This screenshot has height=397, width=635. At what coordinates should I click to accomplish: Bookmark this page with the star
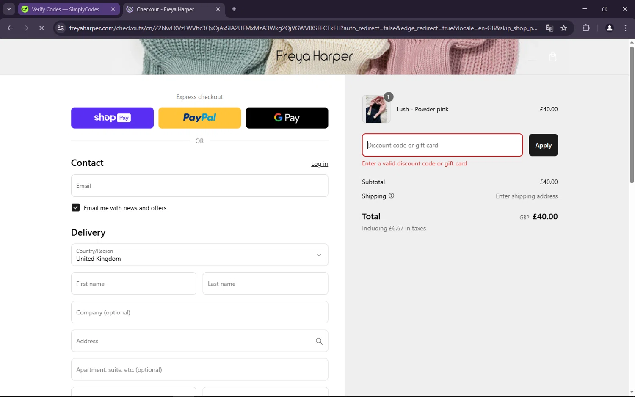tap(564, 28)
